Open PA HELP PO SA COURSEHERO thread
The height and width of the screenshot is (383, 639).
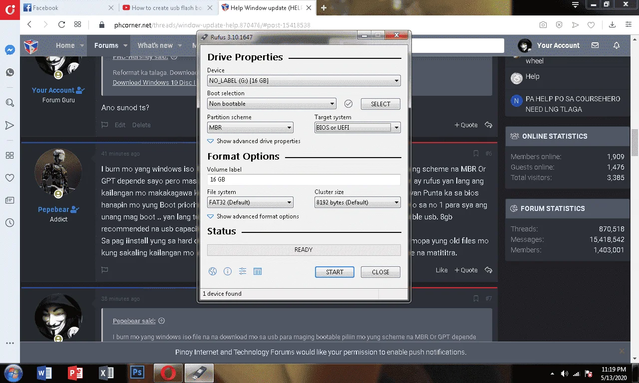[x=573, y=104]
